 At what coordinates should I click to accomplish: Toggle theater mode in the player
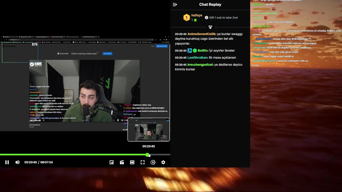point(132,162)
